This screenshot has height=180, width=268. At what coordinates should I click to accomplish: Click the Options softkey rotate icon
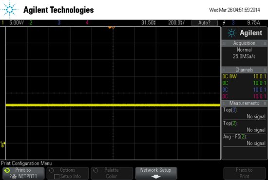tap(51, 170)
